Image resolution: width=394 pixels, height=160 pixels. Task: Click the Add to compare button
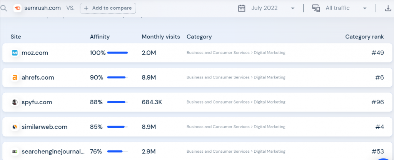108,8
